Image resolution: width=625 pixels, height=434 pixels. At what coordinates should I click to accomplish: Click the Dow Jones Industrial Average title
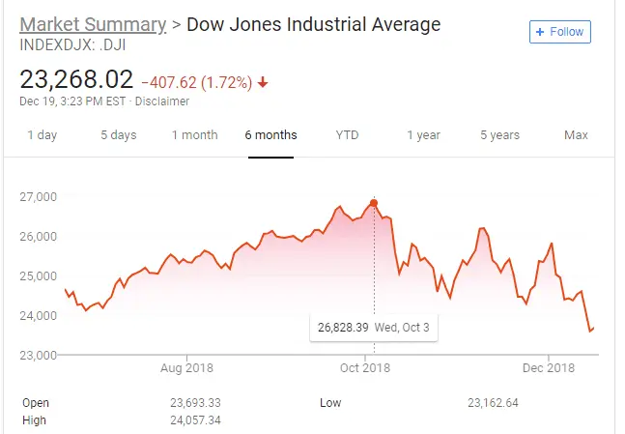coord(313,24)
